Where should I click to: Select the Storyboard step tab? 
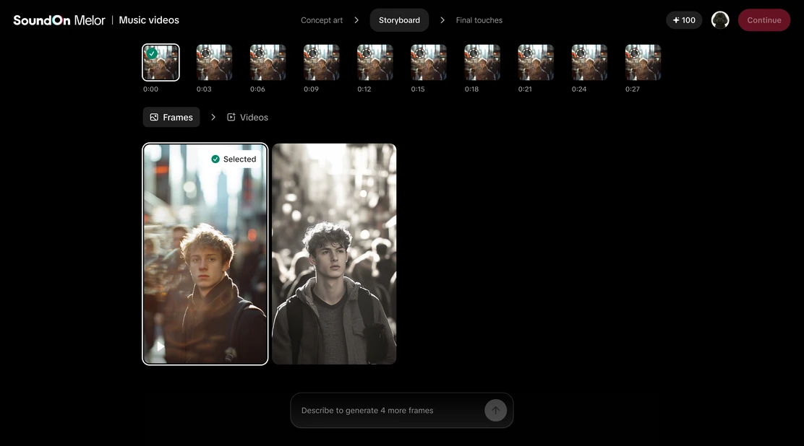(399, 20)
